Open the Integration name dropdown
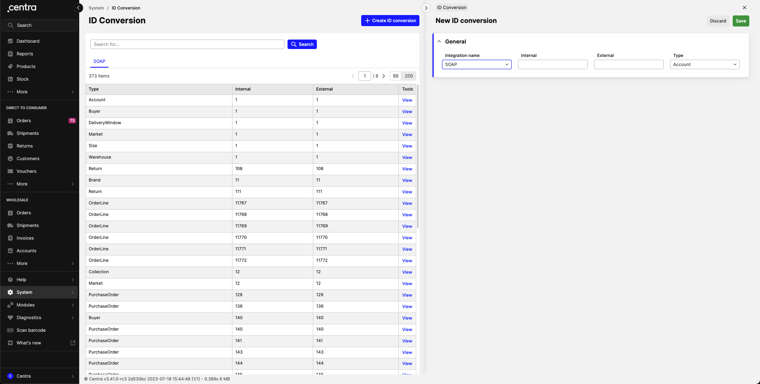This screenshot has width=760, height=384. click(476, 64)
